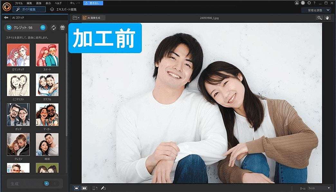Select the hand pan tool
336x192 pixels.
(327, 18)
